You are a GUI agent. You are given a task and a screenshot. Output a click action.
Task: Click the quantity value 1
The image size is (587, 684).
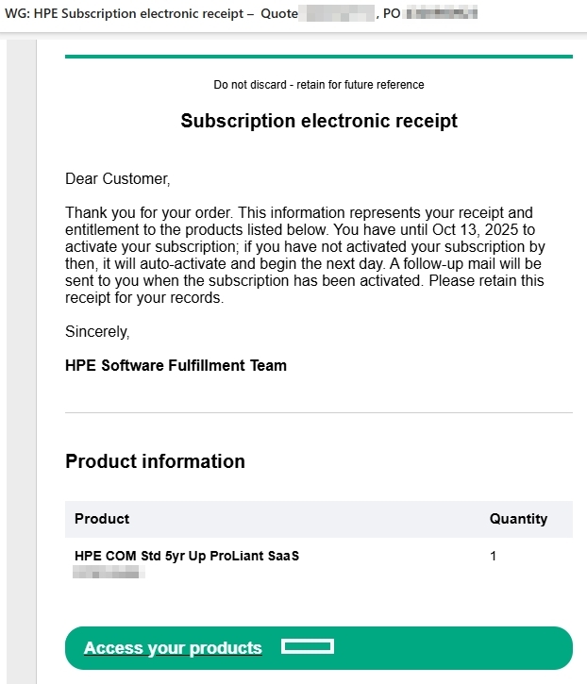493,556
